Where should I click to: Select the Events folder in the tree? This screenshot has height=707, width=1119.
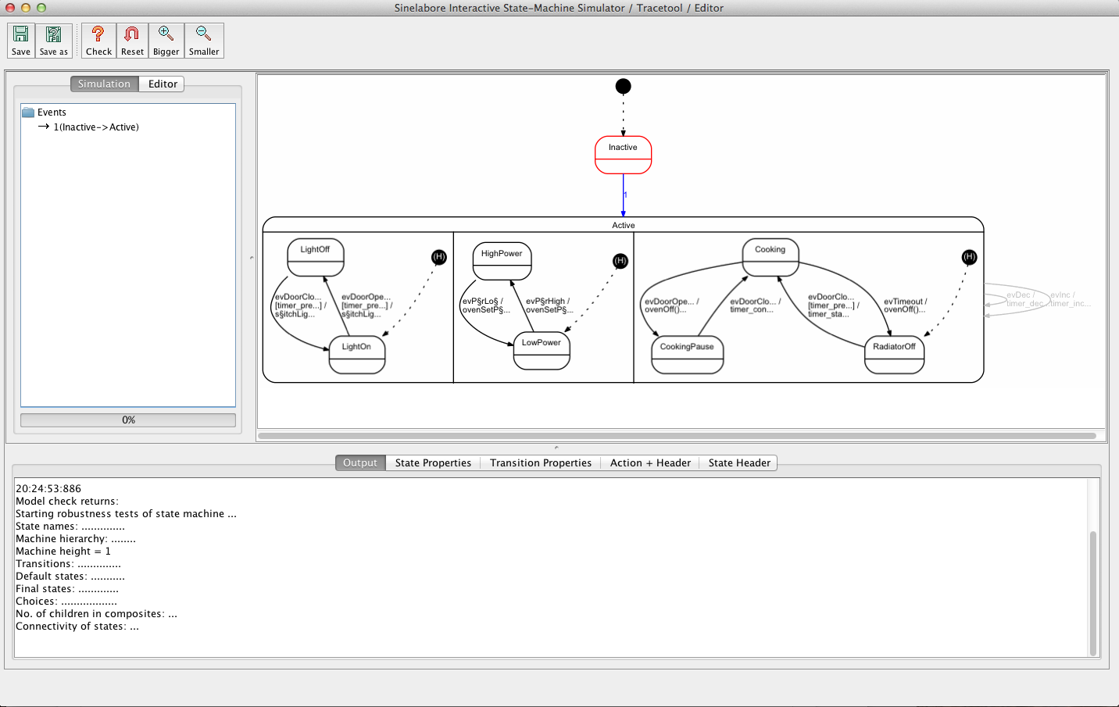coord(52,112)
